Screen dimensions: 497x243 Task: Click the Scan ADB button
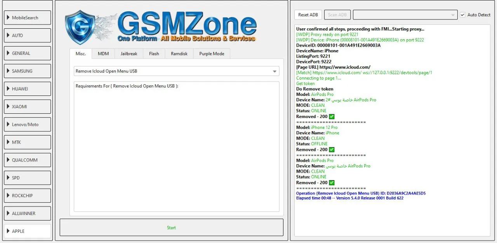[x=337, y=15]
